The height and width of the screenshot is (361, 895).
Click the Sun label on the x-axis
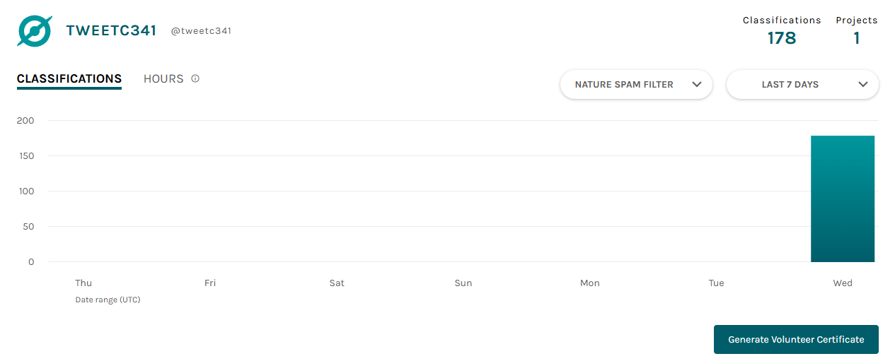click(x=463, y=283)
